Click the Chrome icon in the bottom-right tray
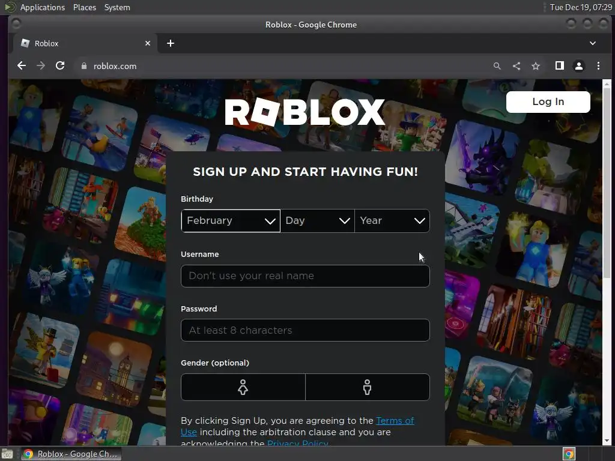 coord(569,454)
